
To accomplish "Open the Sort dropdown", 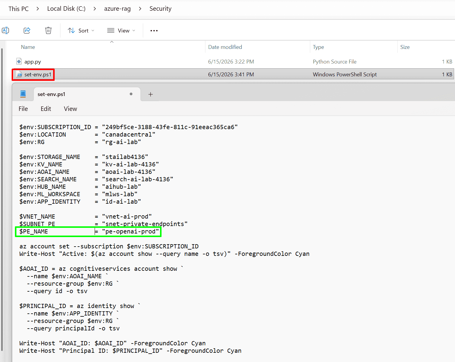I will pyautogui.click(x=81, y=30).
